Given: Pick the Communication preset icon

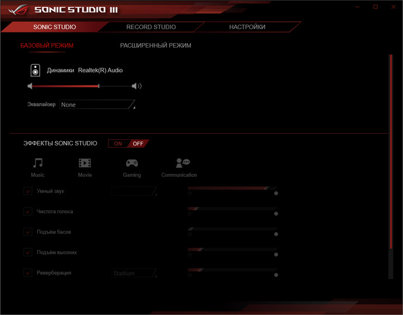Looking at the screenshot, I should point(182,163).
